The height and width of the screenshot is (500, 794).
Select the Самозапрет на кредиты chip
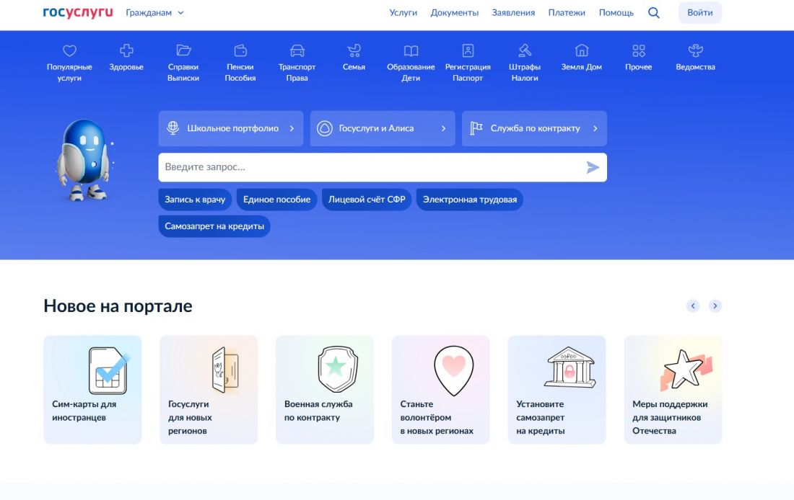click(214, 226)
